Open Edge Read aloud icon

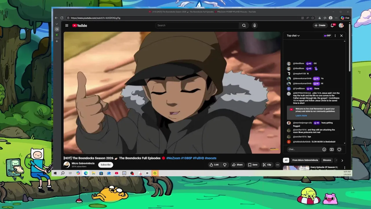coord(308,18)
